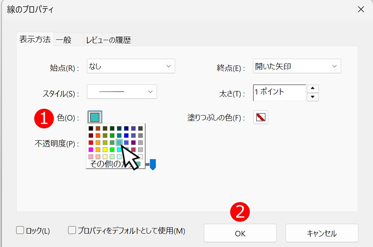Click the no-fill 塗りつぶしの色 swatch
The image size is (373, 247).
(261, 117)
